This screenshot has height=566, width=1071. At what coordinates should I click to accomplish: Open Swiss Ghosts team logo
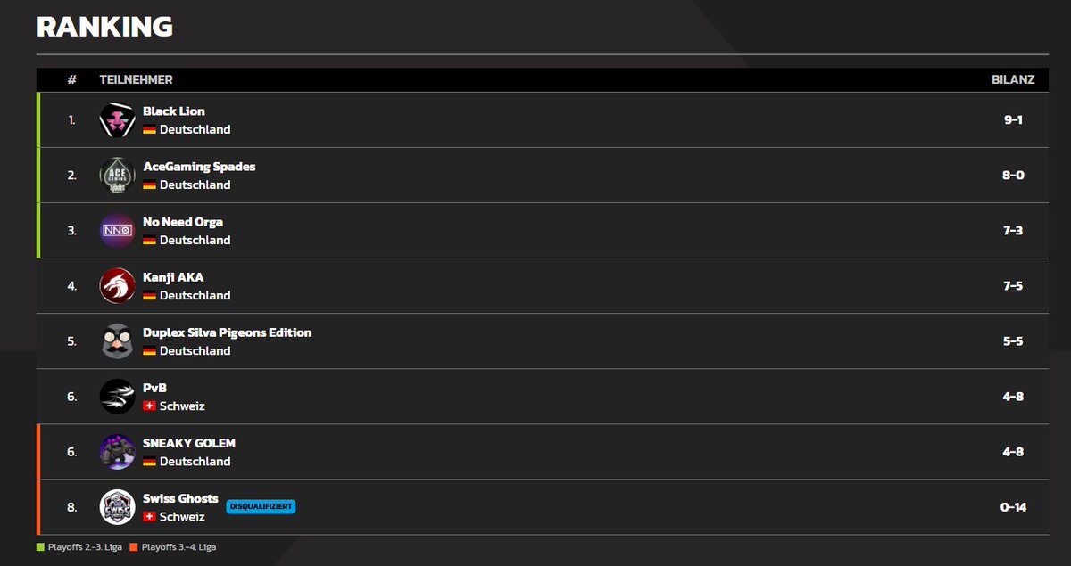coord(117,507)
